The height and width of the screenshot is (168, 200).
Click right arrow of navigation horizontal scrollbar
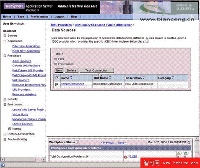(x=44, y=159)
